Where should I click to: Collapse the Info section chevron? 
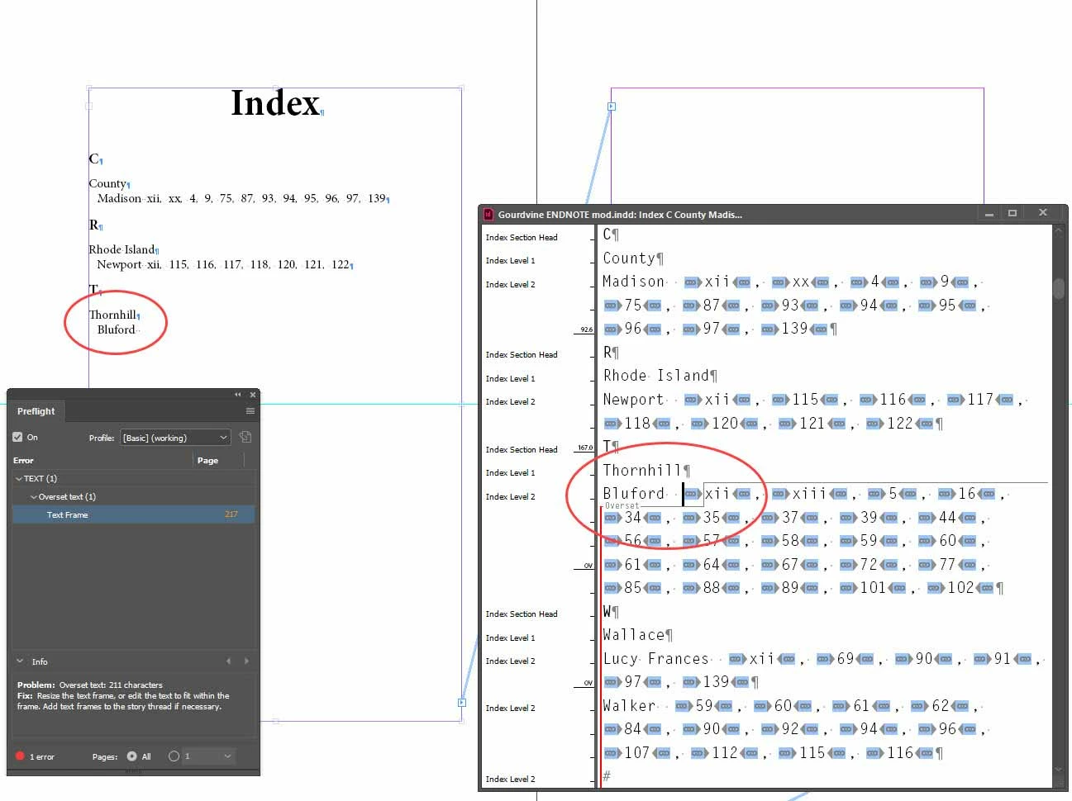20,661
